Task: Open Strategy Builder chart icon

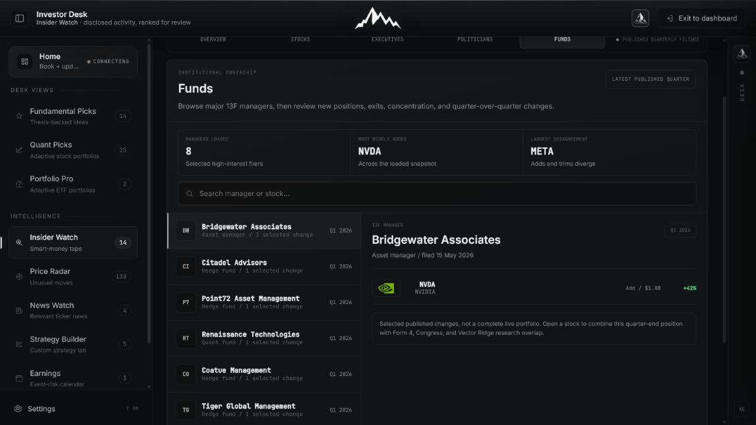Action: 19,344
